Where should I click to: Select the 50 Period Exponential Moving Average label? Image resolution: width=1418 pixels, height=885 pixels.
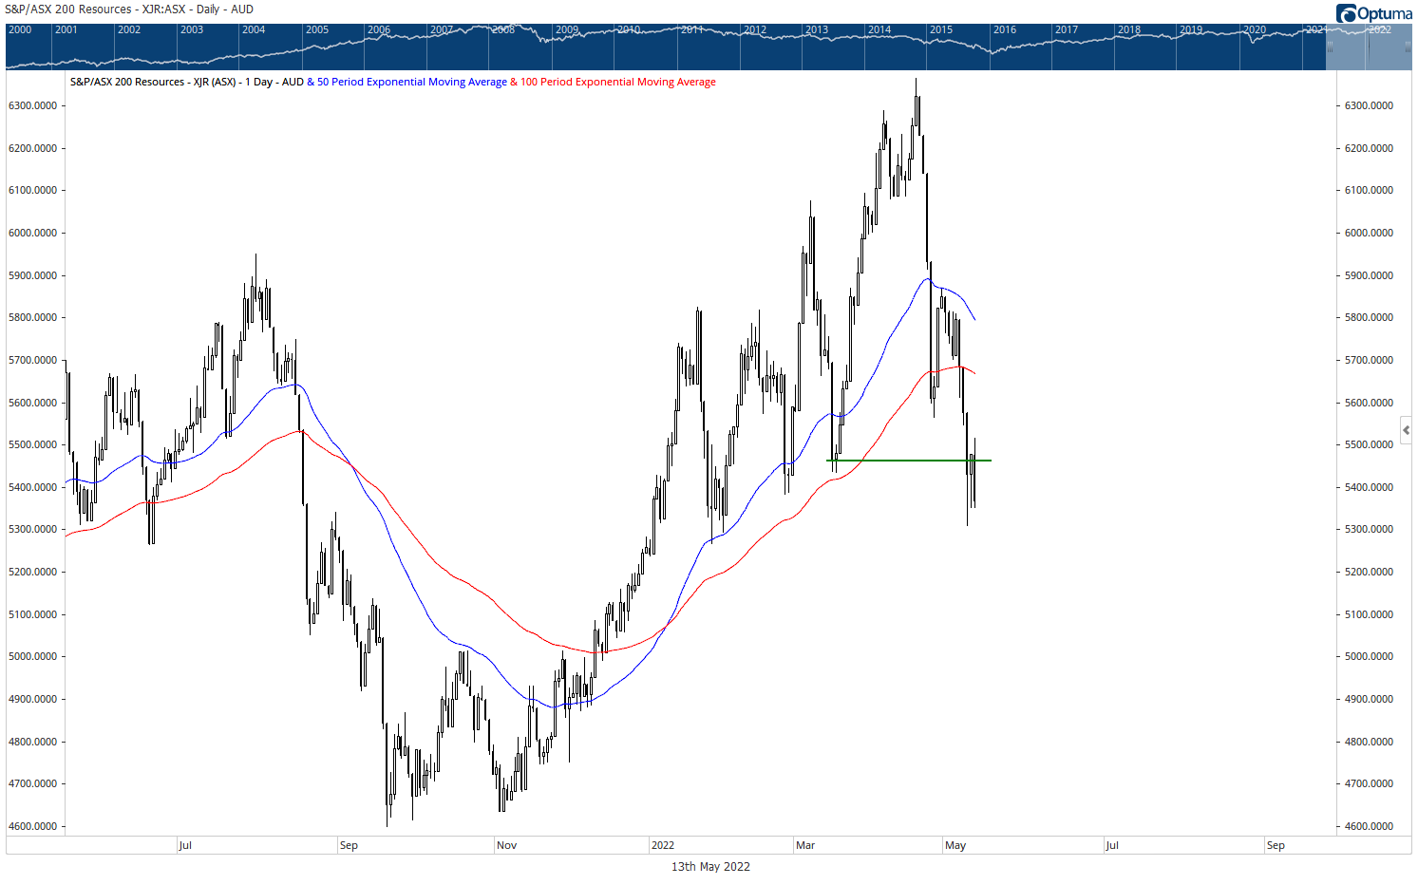tap(411, 83)
